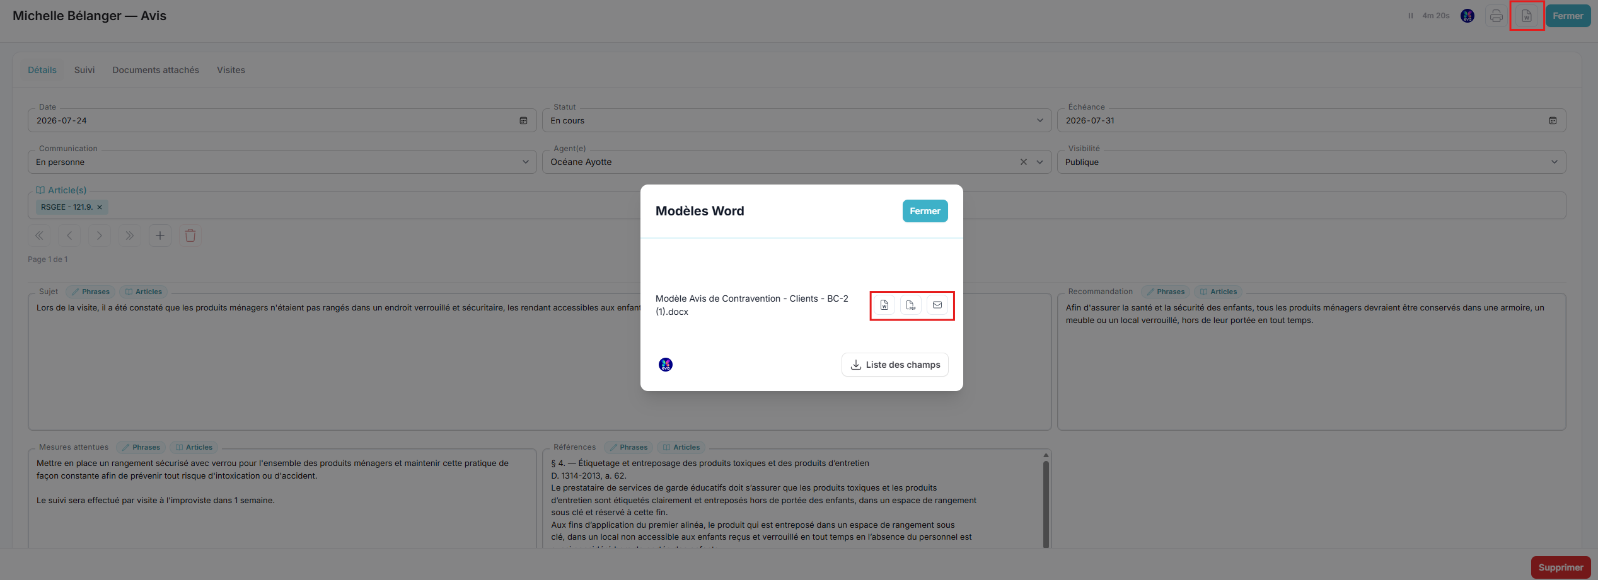This screenshot has height=580, width=1598.
Task: Click the Références scrollbar
Action: (1046, 504)
